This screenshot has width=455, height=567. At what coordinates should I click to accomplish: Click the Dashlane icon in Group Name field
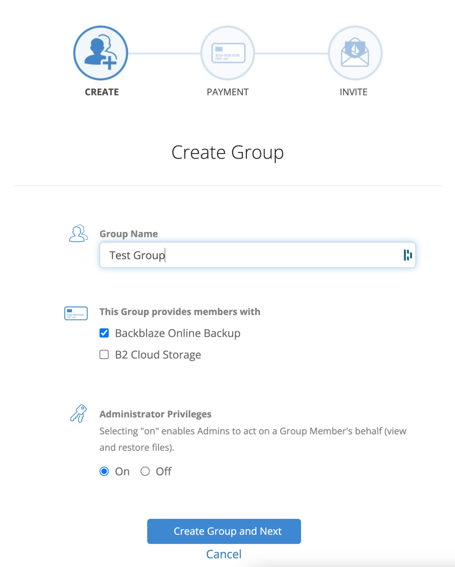408,255
